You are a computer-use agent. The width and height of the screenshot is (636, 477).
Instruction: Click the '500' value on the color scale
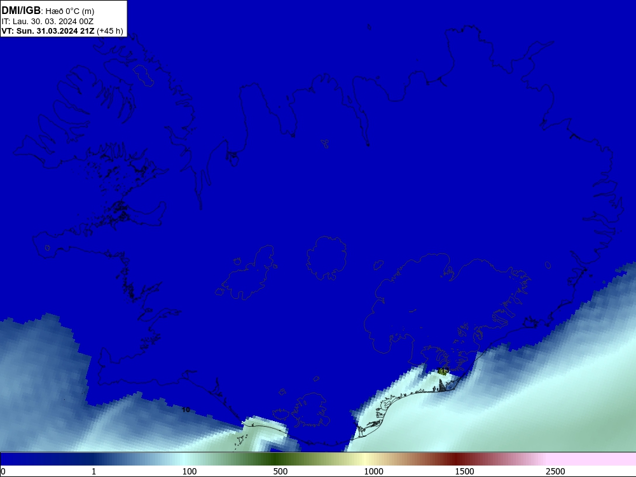tap(280, 471)
